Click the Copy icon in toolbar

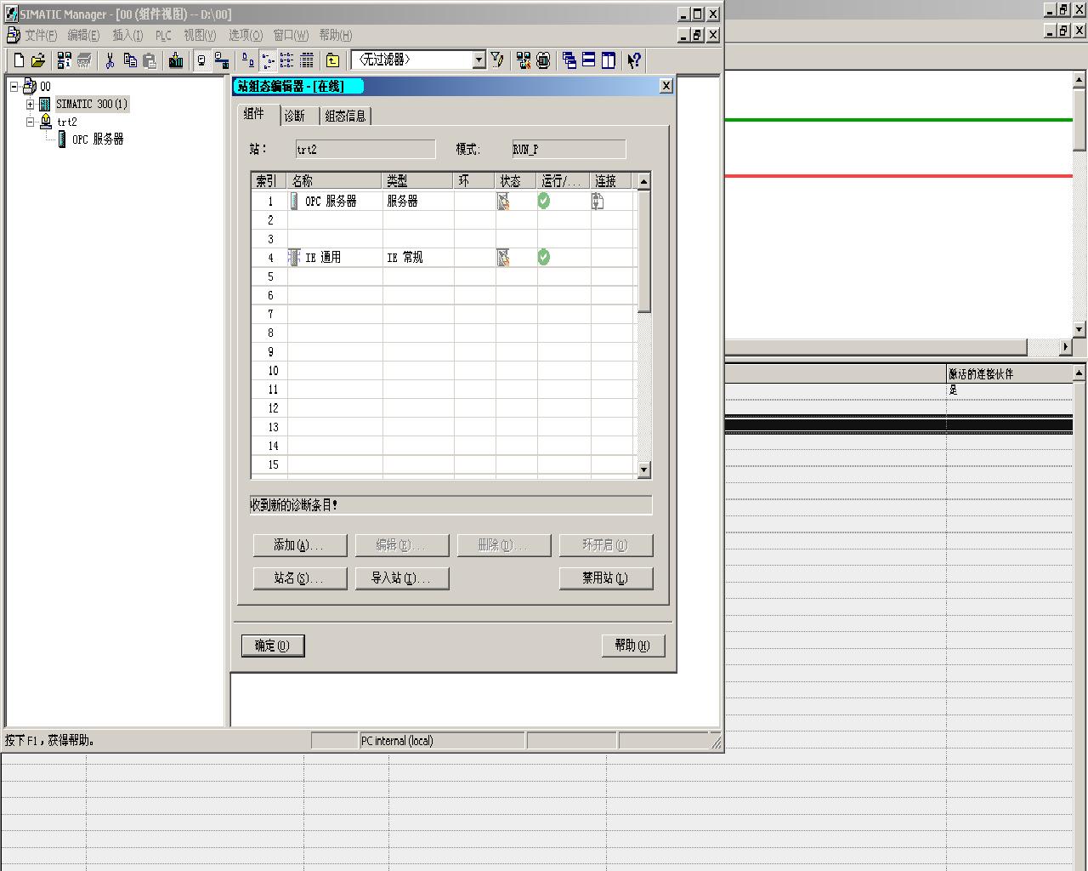pyautogui.click(x=130, y=60)
